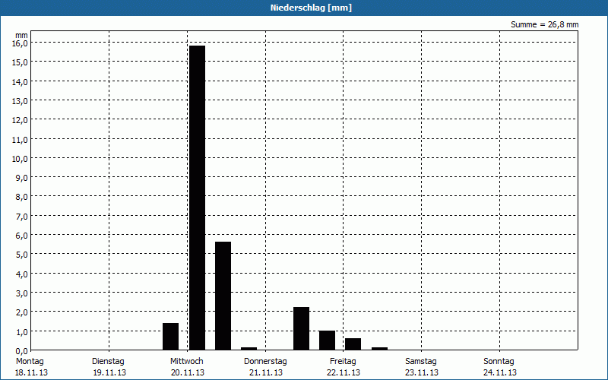Click the 1,4 mm bar before Mittwoch
This screenshot has width=608, height=380.
click(x=170, y=336)
